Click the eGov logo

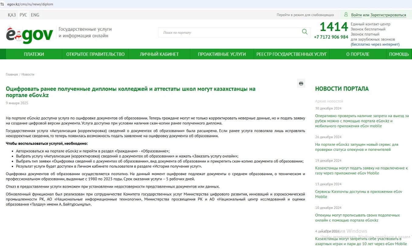coord(30,35)
